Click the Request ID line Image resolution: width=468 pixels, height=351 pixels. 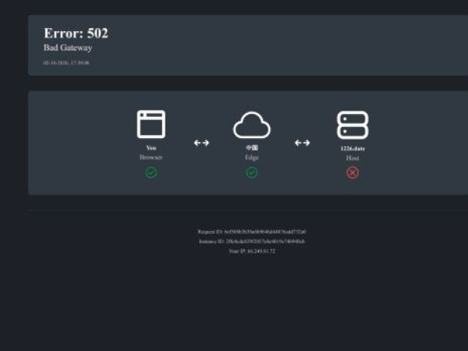[x=251, y=232]
